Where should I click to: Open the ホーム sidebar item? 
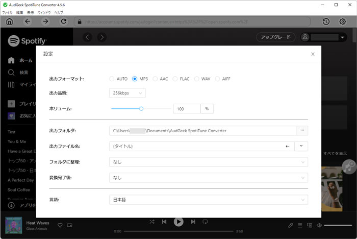click(20, 60)
